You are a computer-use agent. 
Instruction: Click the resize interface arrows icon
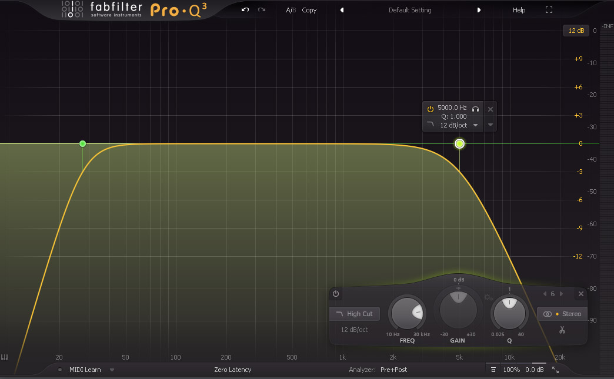click(x=555, y=370)
